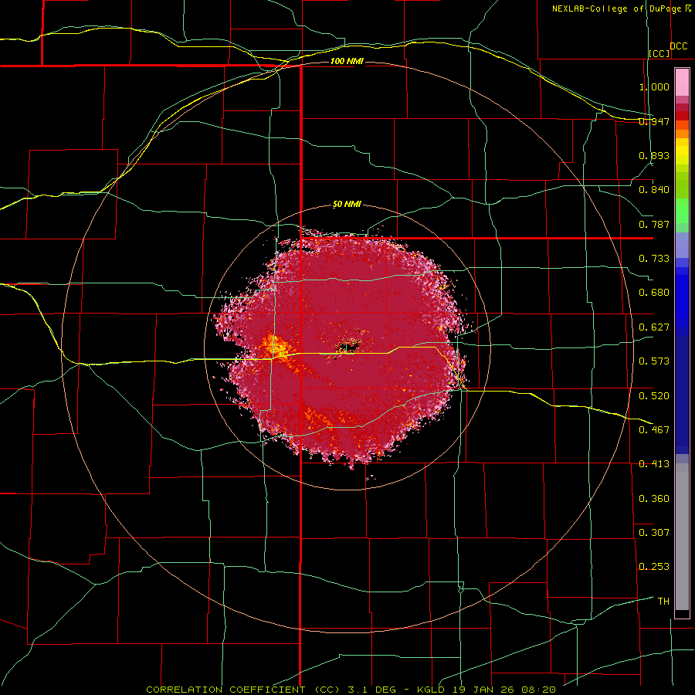695x695 pixels.
Task: Click the gray lower segment of color bar
Action: click(682, 537)
